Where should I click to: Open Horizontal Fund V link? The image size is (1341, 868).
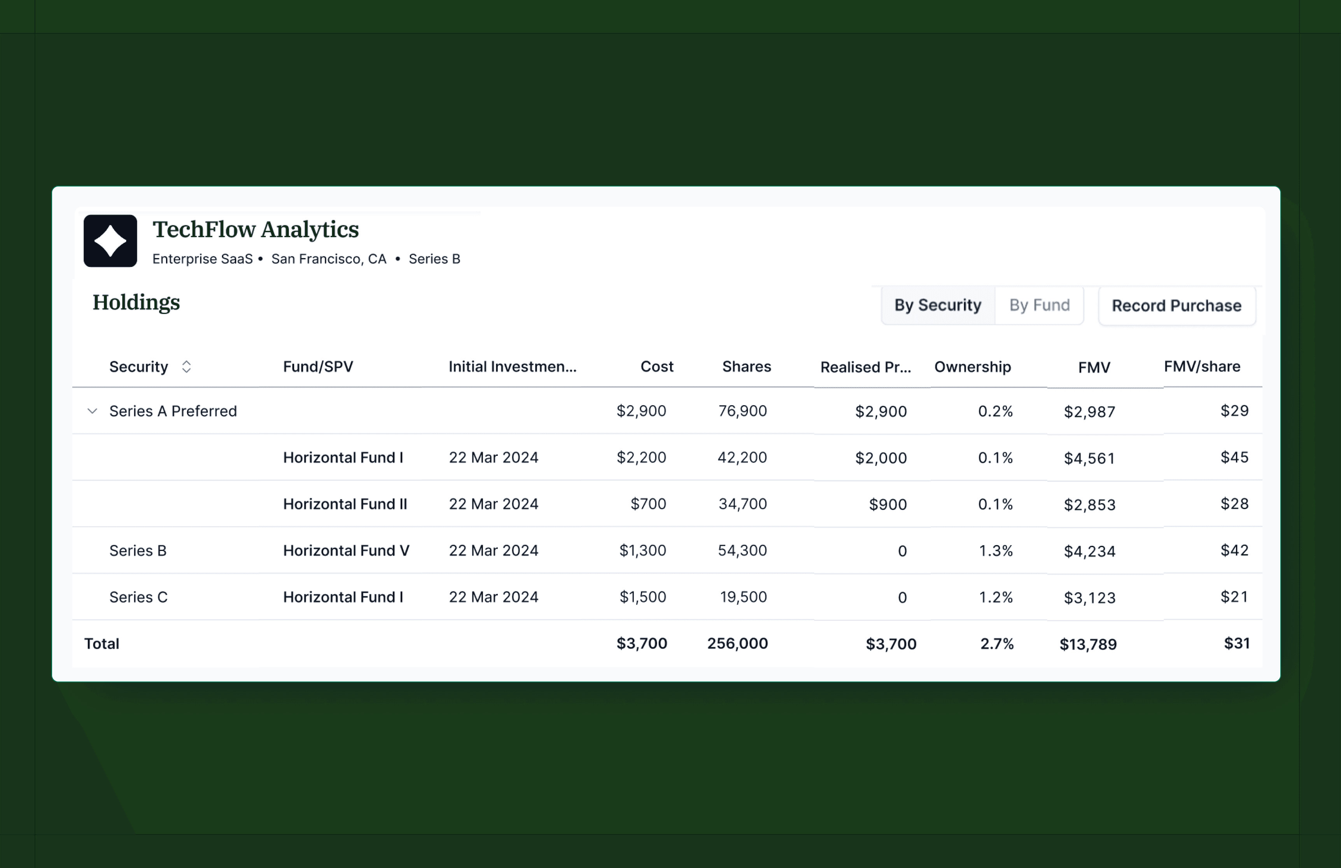(346, 551)
